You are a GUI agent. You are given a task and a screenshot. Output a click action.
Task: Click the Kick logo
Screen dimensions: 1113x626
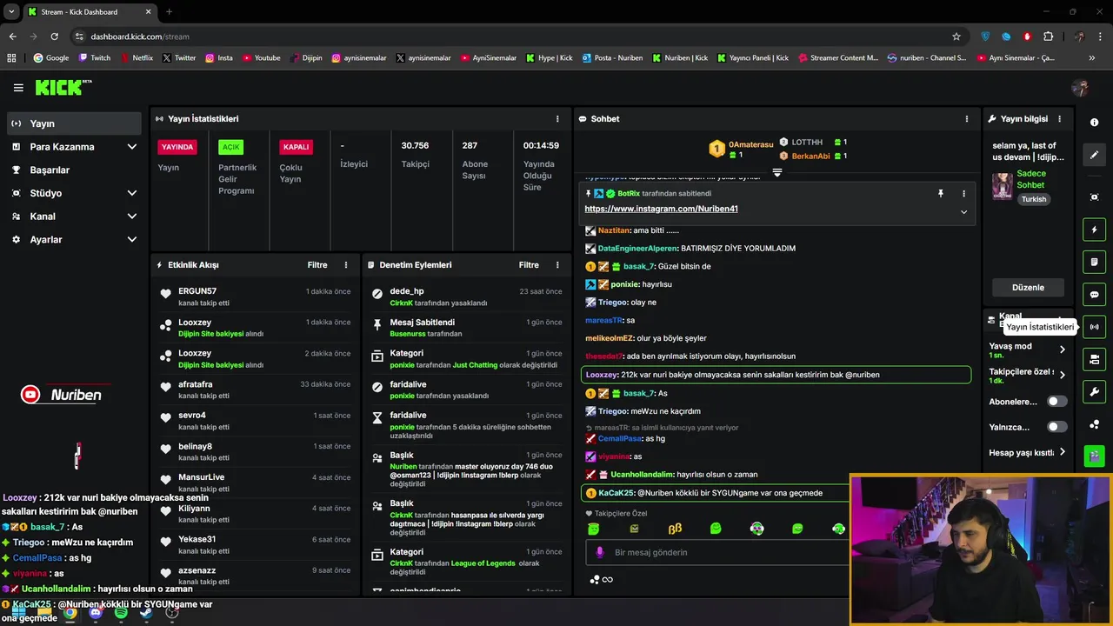click(x=63, y=87)
